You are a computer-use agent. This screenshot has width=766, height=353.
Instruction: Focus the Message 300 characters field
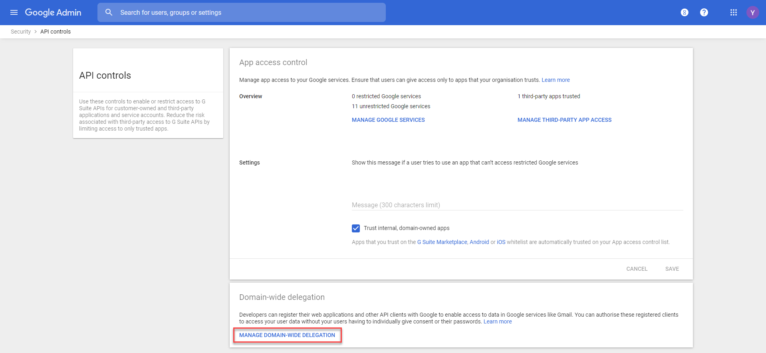tap(518, 205)
